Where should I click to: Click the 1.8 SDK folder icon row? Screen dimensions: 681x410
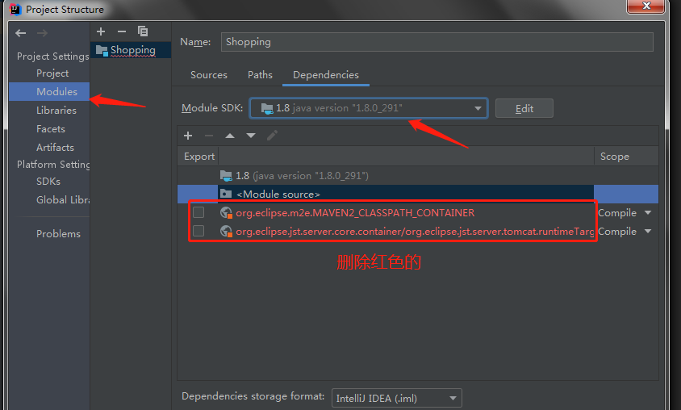pyautogui.click(x=226, y=175)
